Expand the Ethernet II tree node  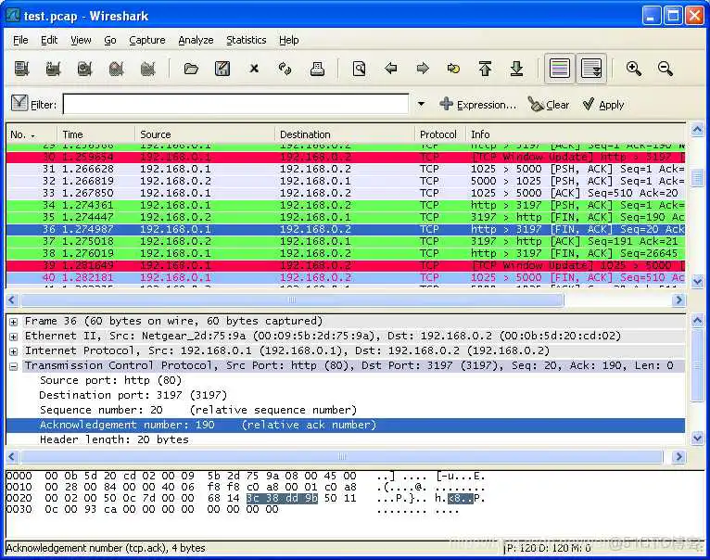click(14, 337)
